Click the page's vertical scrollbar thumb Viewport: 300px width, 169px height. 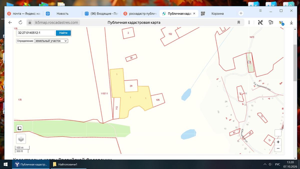[295, 63]
